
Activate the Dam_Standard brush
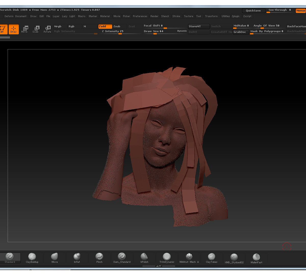pos(122,258)
